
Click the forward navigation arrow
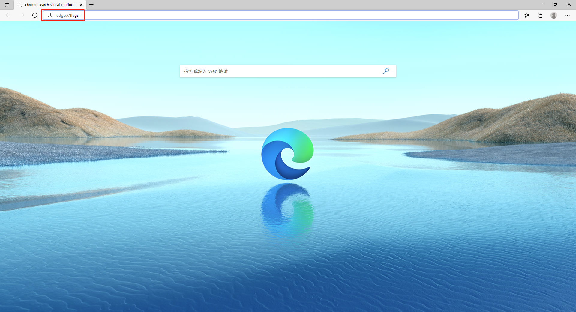click(x=21, y=15)
